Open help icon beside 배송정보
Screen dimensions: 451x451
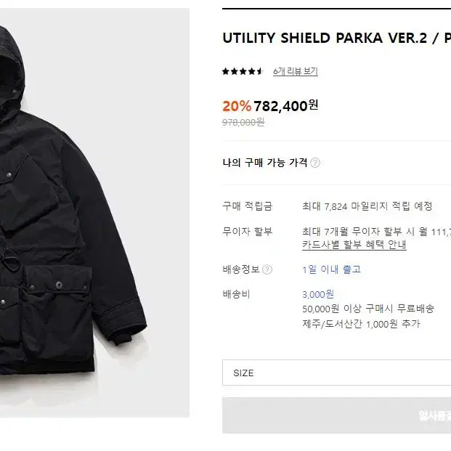tap(267, 269)
